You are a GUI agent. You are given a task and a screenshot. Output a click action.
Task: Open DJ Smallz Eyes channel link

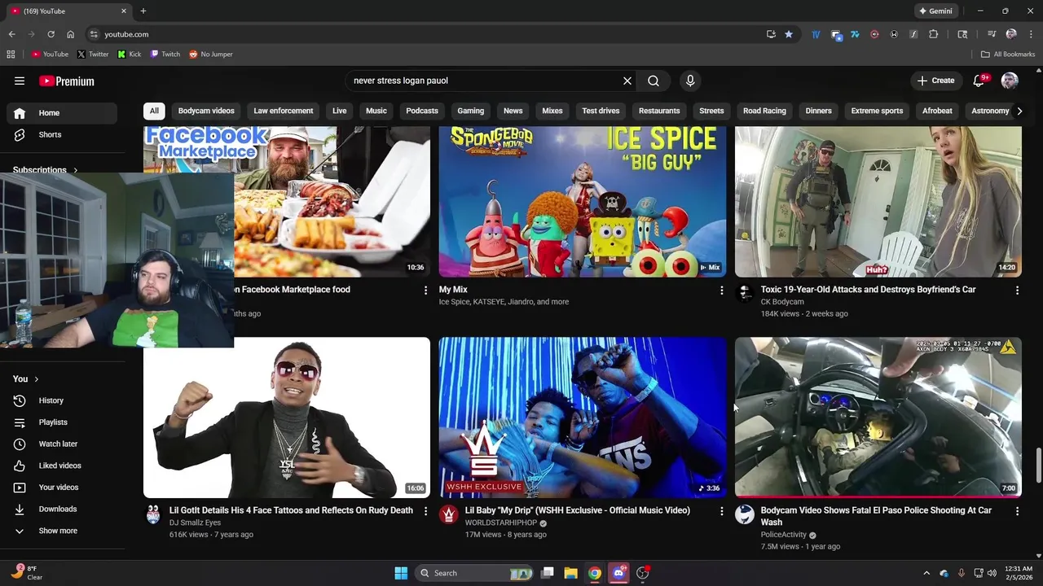[195, 523]
